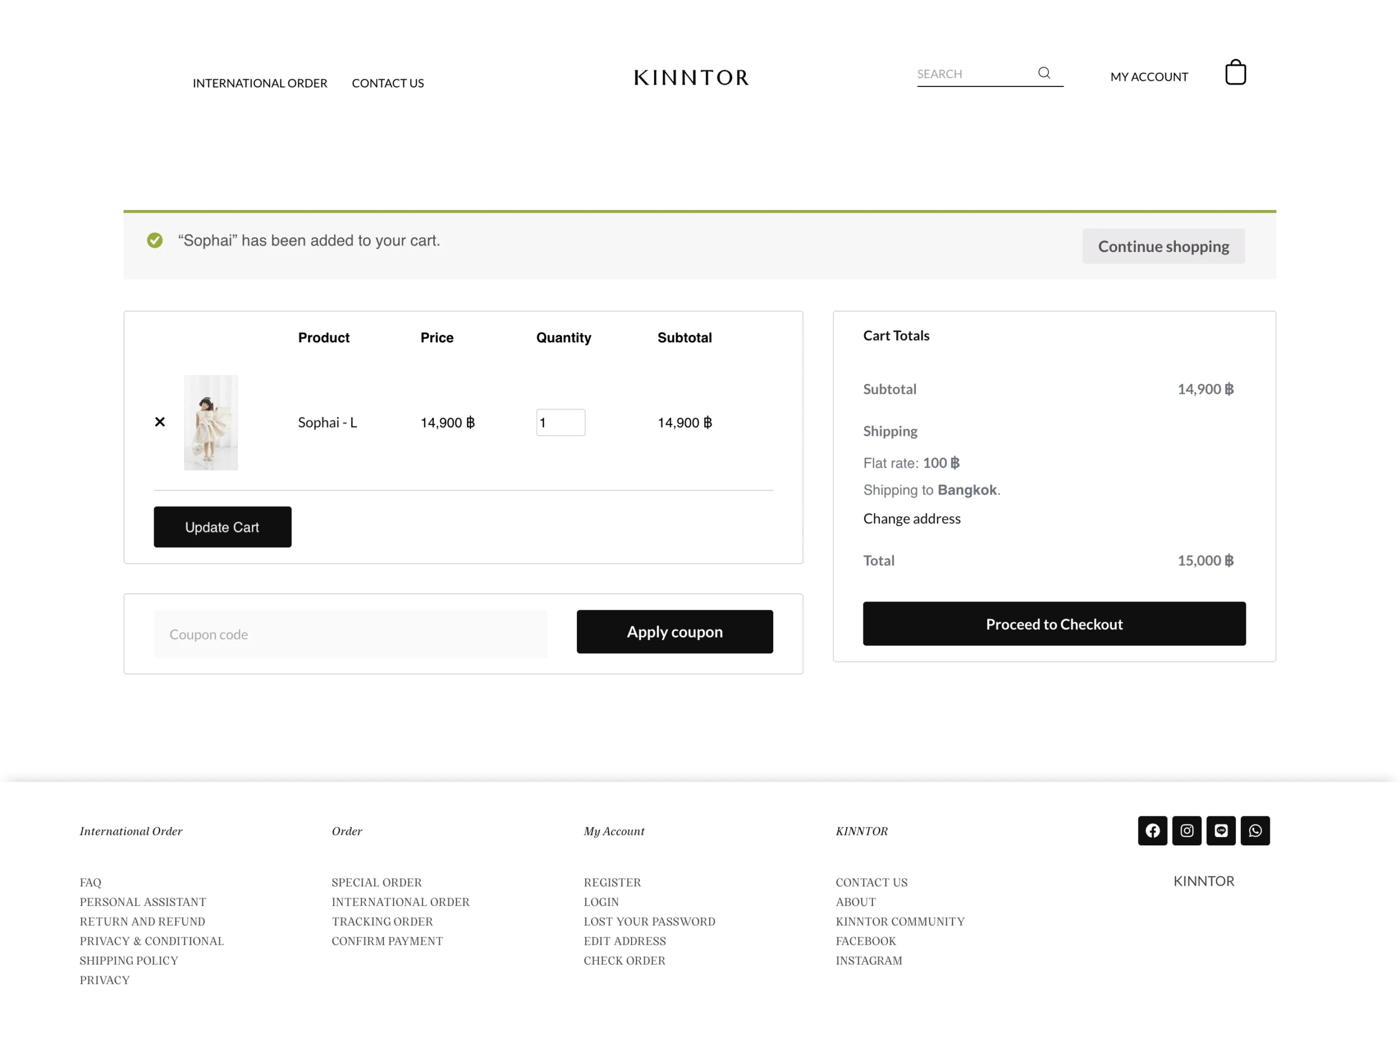Click Apply coupon button
This screenshot has height=1052, width=1400.
(x=674, y=632)
